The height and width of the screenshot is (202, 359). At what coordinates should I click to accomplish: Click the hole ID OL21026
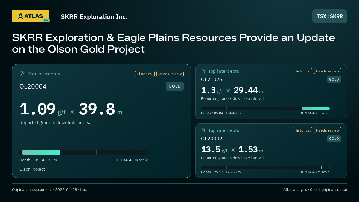click(212, 79)
